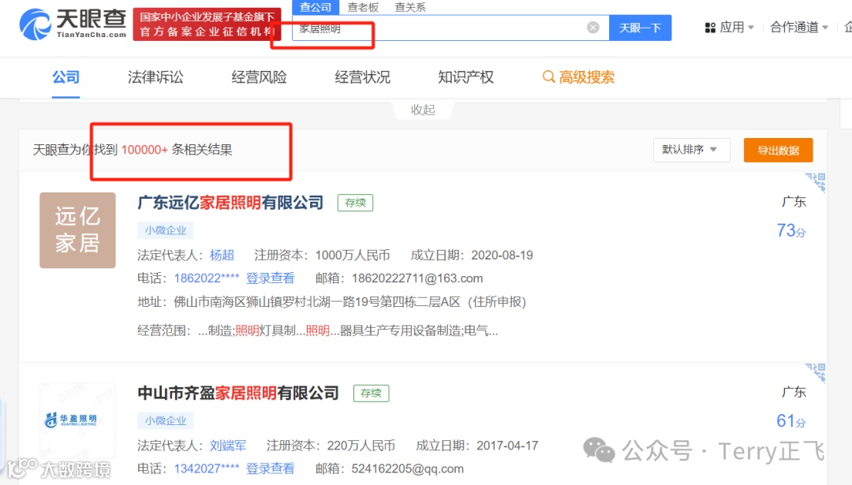Click 登录查看 next to 1862022****

pos(270,278)
